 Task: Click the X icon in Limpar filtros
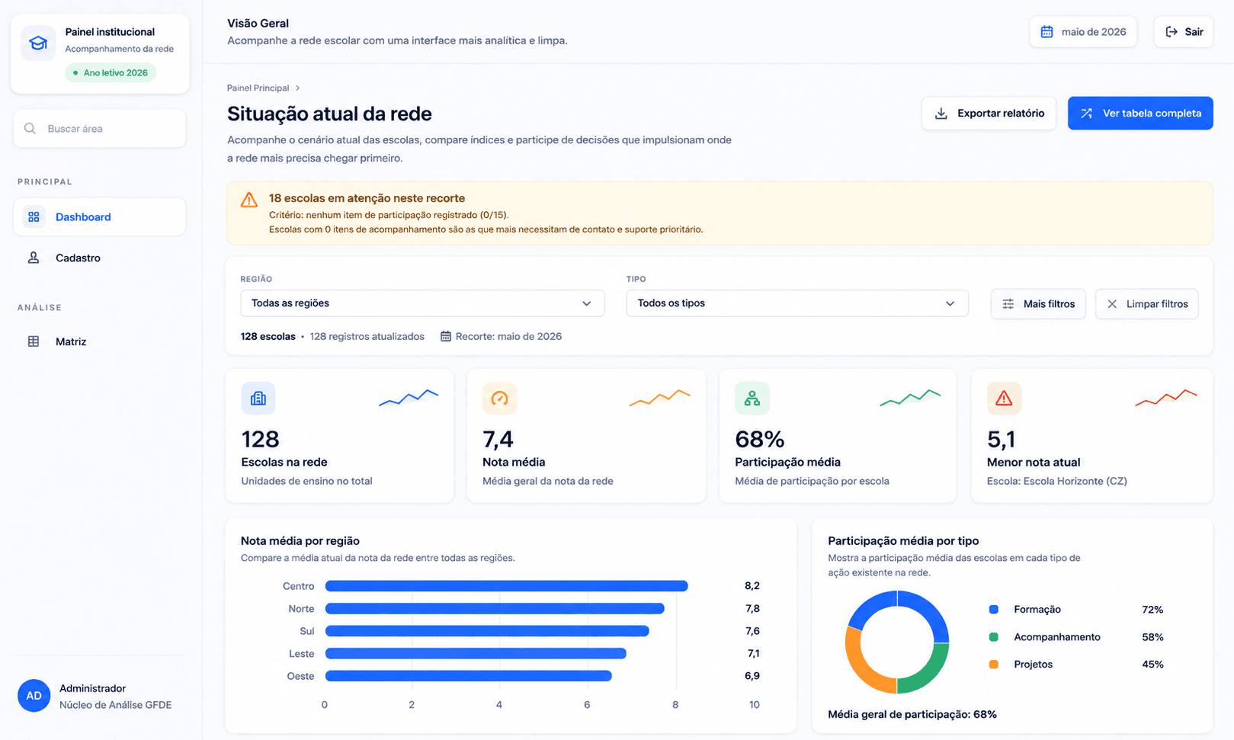(1112, 304)
